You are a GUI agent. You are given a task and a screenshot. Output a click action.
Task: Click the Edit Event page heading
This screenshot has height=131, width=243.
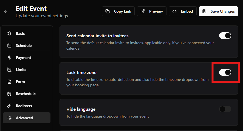pos(31,8)
